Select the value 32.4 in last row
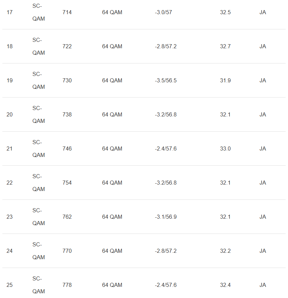Screen dimensions: 288x298 click(x=225, y=285)
